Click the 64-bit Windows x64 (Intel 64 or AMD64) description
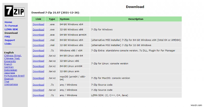 point(136,40)
